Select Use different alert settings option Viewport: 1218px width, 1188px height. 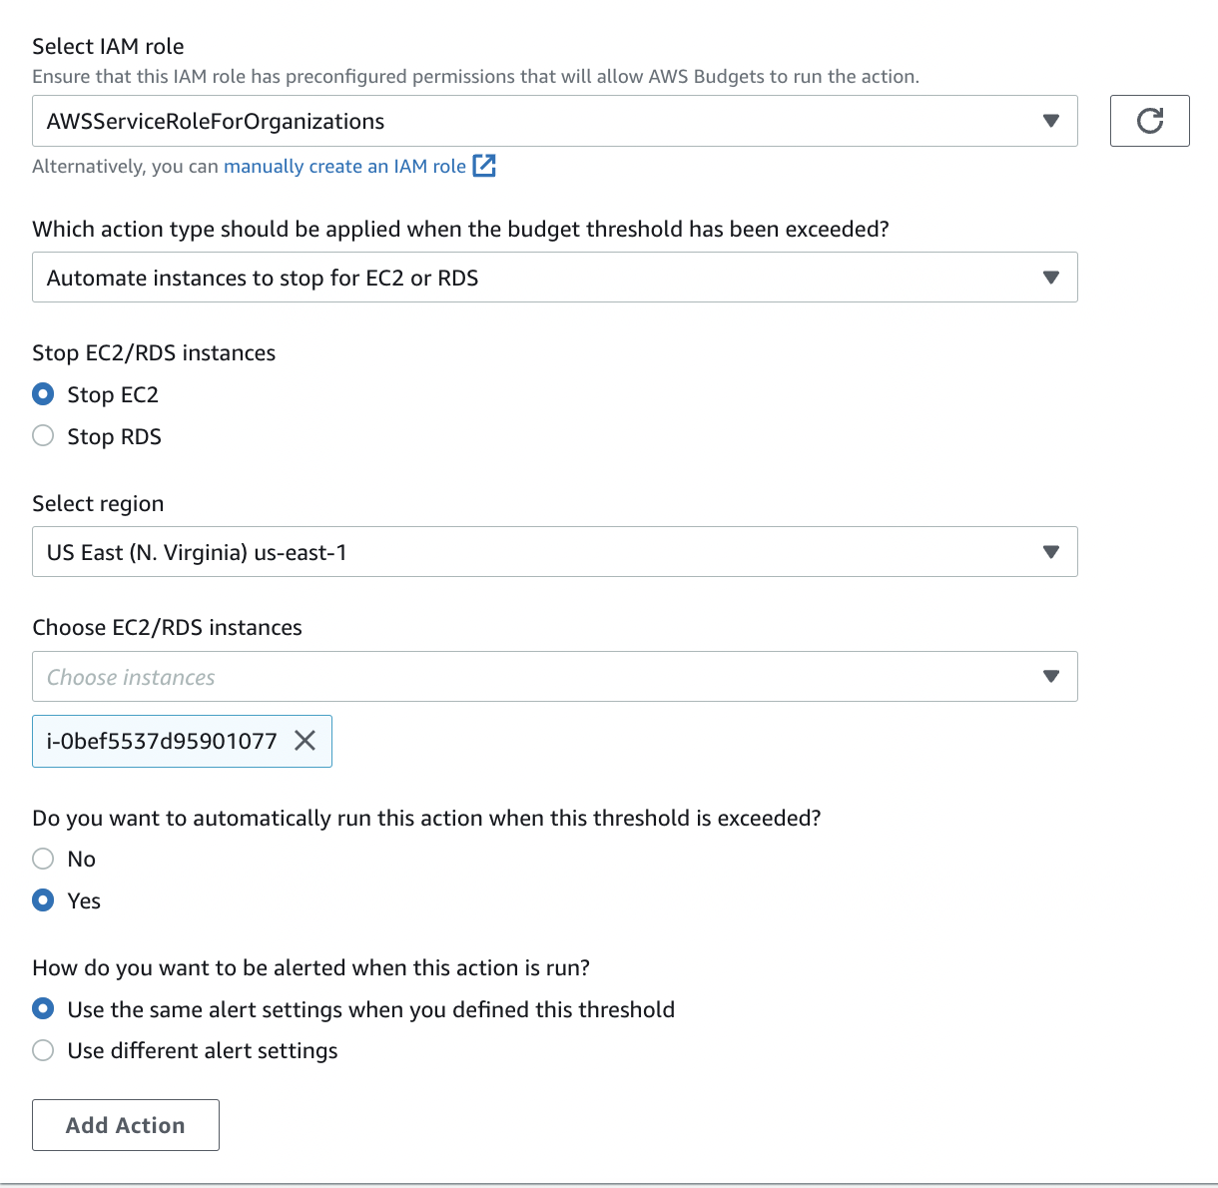(43, 1050)
